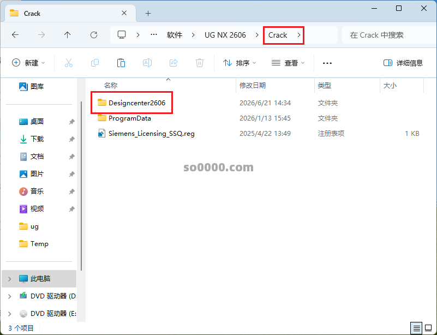Click the Share icon in toolbar
The height and width of the screenshot is (335, 437).
point(173,63)
